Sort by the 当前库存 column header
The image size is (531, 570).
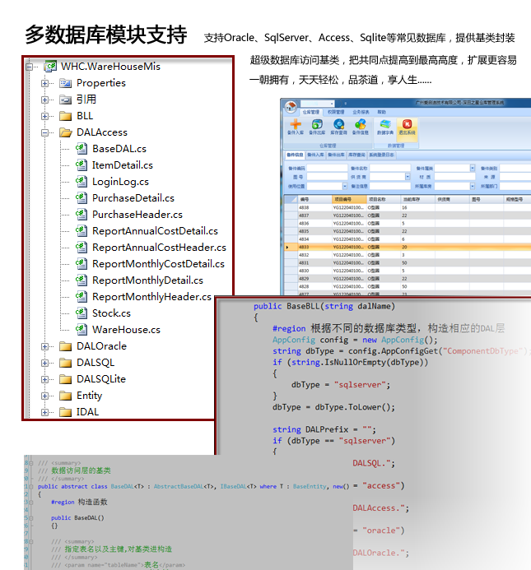(417, 199)
